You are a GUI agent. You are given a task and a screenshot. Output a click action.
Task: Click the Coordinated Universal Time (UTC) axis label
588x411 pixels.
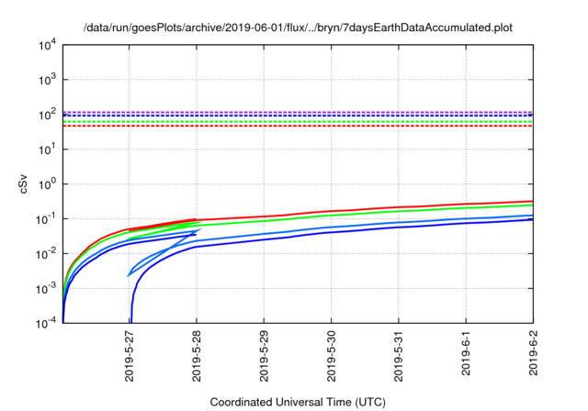(x=299, y=402)
